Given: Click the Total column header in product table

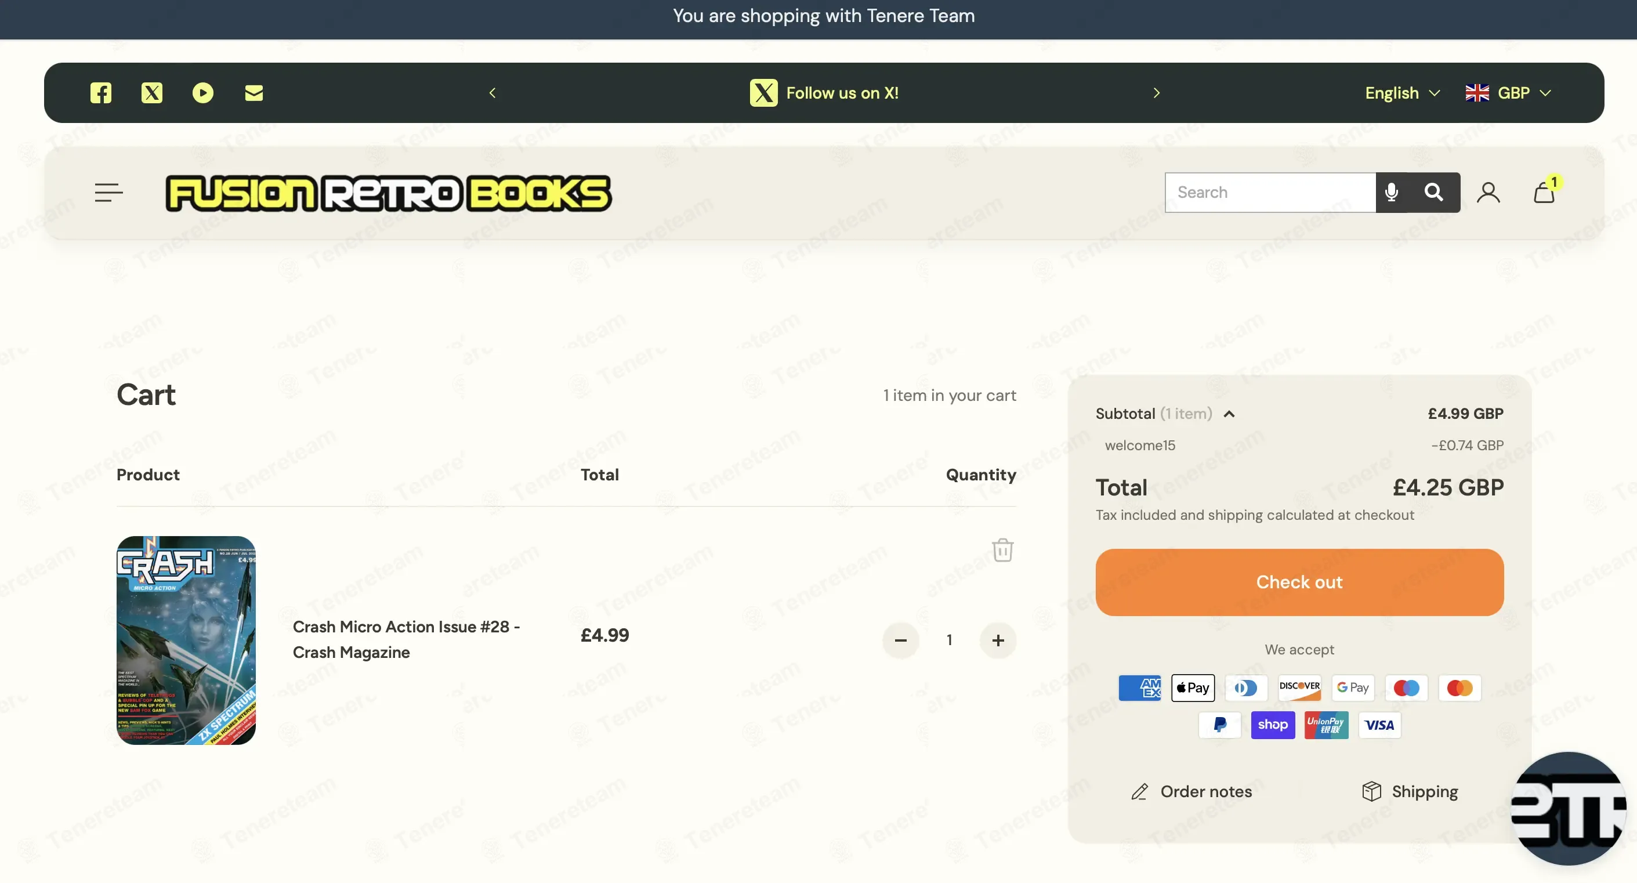Looking at the screenshot, I should pyautogui.click(x=599, y=475).
